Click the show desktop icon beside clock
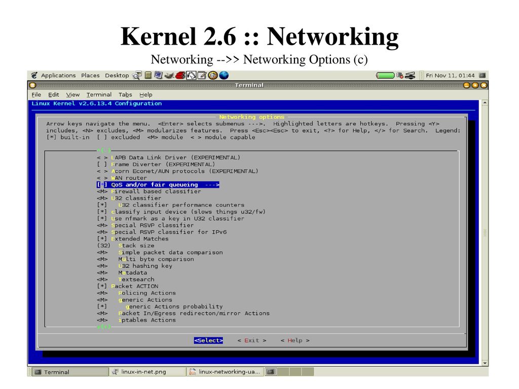 point(483,75)
